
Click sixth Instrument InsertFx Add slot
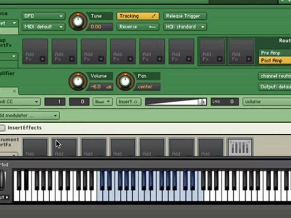tap(181, 147)
